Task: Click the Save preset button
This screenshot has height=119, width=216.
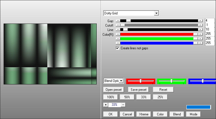Action: click(138, 90)
